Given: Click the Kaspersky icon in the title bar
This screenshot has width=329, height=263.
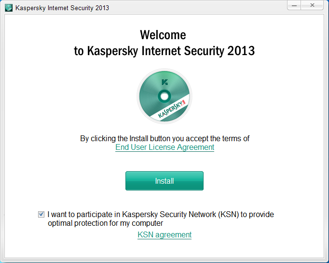Looking at the screenshot, I should [8, 8].
